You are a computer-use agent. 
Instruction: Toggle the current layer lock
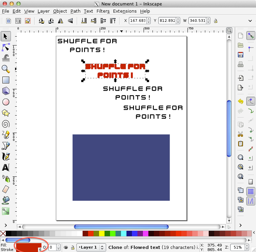click(73, 247)
